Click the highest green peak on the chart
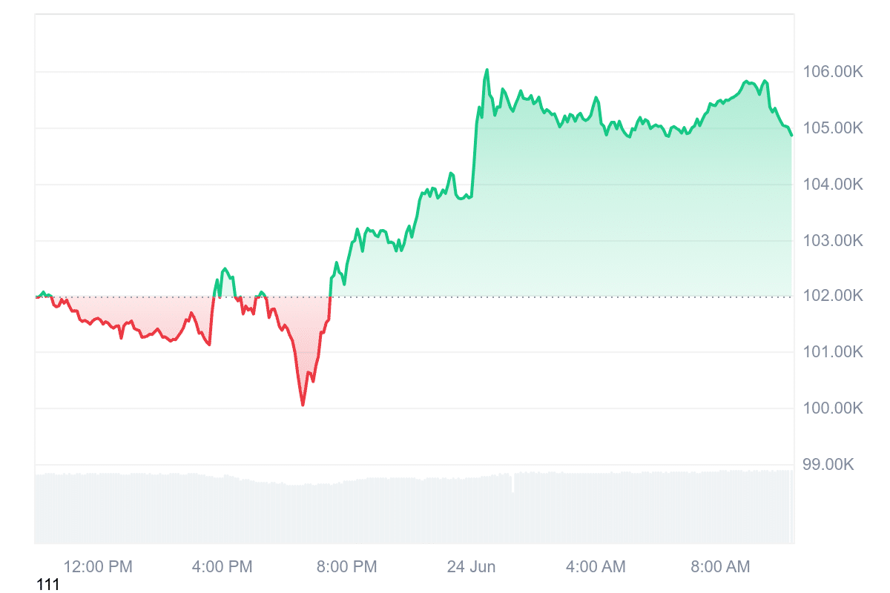This screenshot has height=593, width=890. pos(487,70)
